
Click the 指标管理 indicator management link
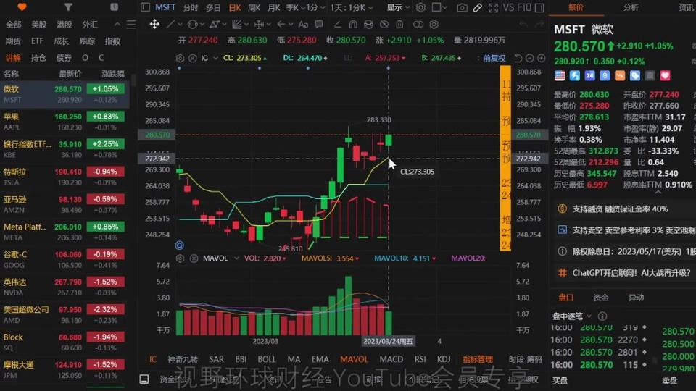coord(478,359)
